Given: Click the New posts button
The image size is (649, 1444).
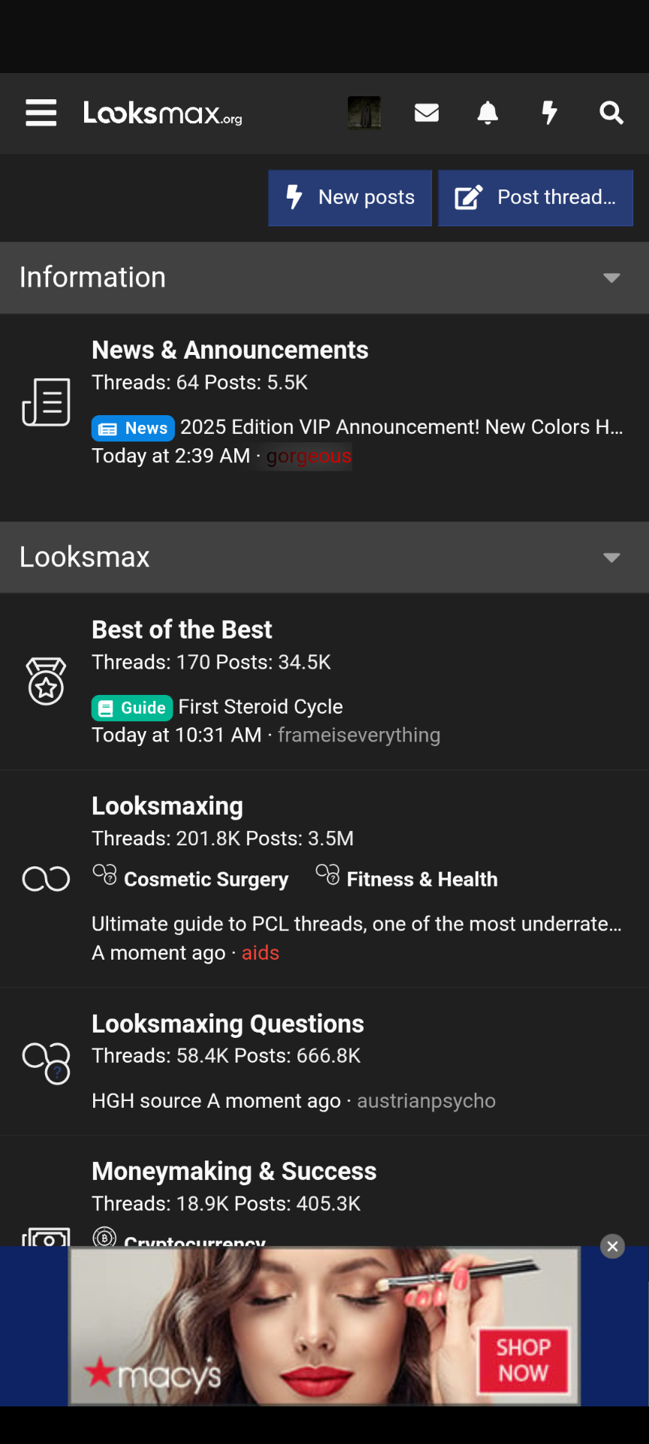Looking at the screenshot, I should coord(350,198).
